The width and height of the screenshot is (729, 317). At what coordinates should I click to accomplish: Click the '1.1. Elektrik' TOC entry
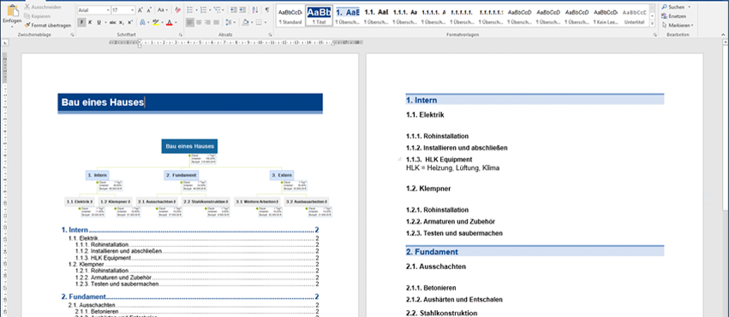click(x=193, y=238)
